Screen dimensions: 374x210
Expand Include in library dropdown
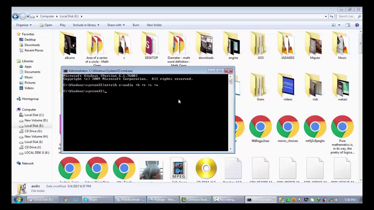click(86, 25)
